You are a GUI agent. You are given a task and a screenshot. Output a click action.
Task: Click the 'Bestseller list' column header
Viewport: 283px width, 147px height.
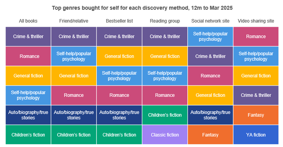click(119, 21)
